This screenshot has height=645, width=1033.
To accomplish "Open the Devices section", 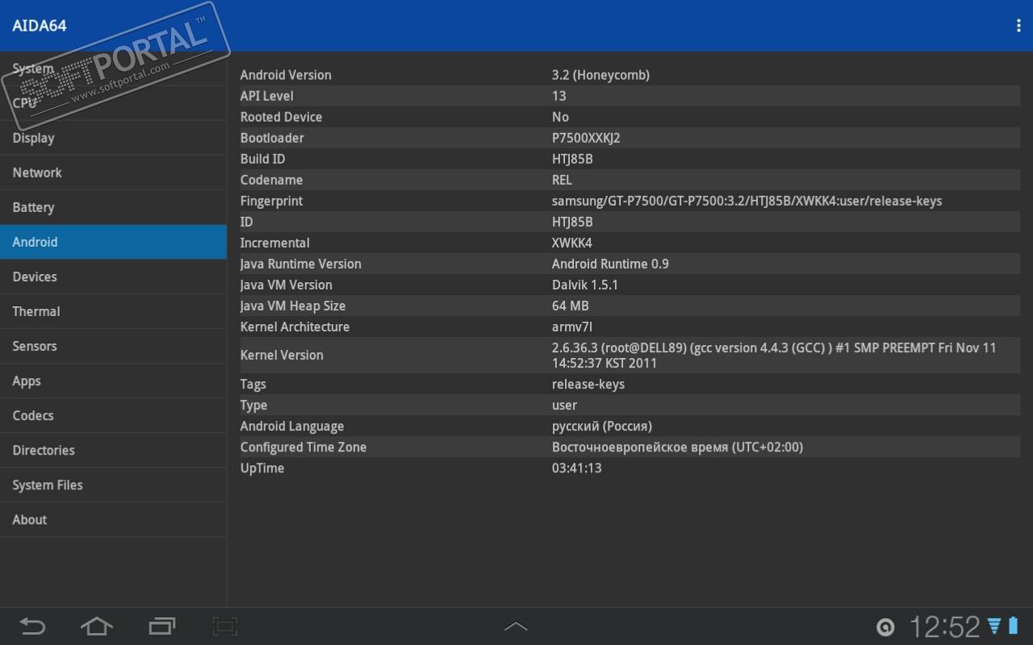I will (x=113, y=277).
